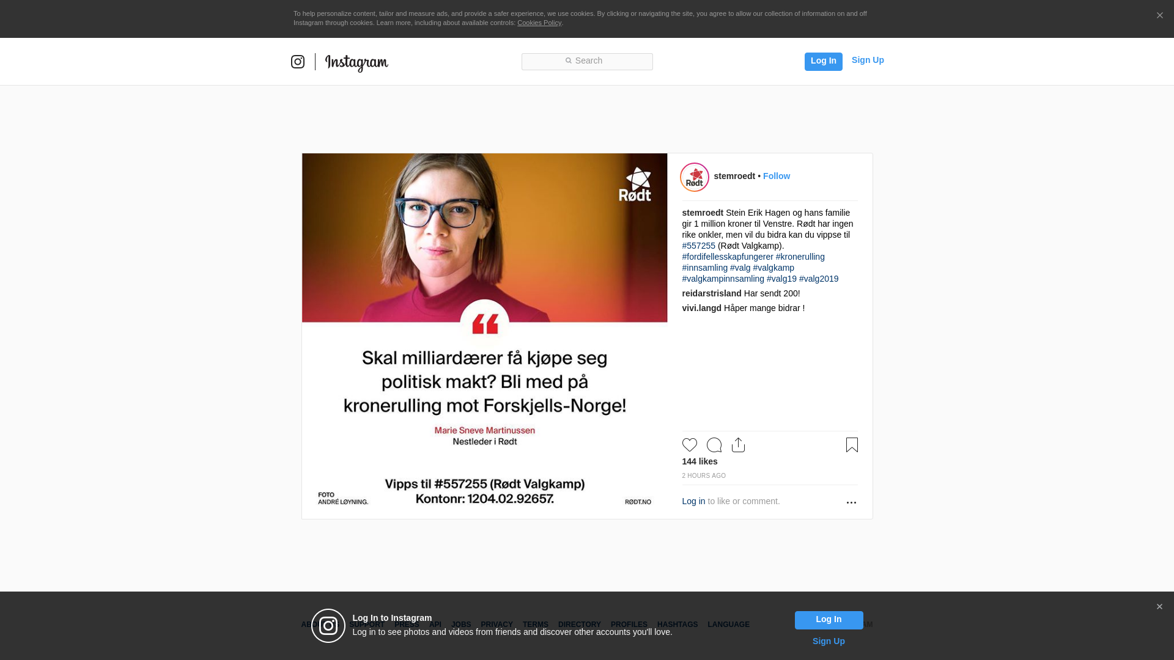1174x660 pixels.
Task: Open the three-dot more options menu
Action: [x=851, y=502]
